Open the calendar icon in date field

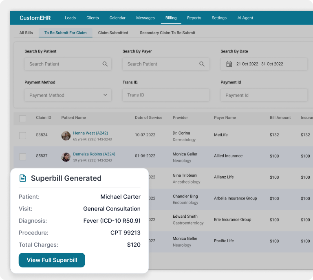point(229,64)
